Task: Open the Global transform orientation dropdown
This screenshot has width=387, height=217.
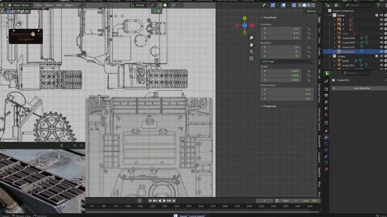Action: pyautogui.click(x=139, y=5)
